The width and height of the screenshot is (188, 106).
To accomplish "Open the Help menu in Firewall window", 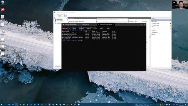I will coord(64,14).
